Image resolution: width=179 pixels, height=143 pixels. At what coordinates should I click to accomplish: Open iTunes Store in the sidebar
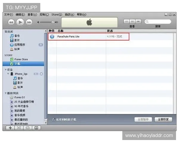pyautogui.click(x=21, y=59)
